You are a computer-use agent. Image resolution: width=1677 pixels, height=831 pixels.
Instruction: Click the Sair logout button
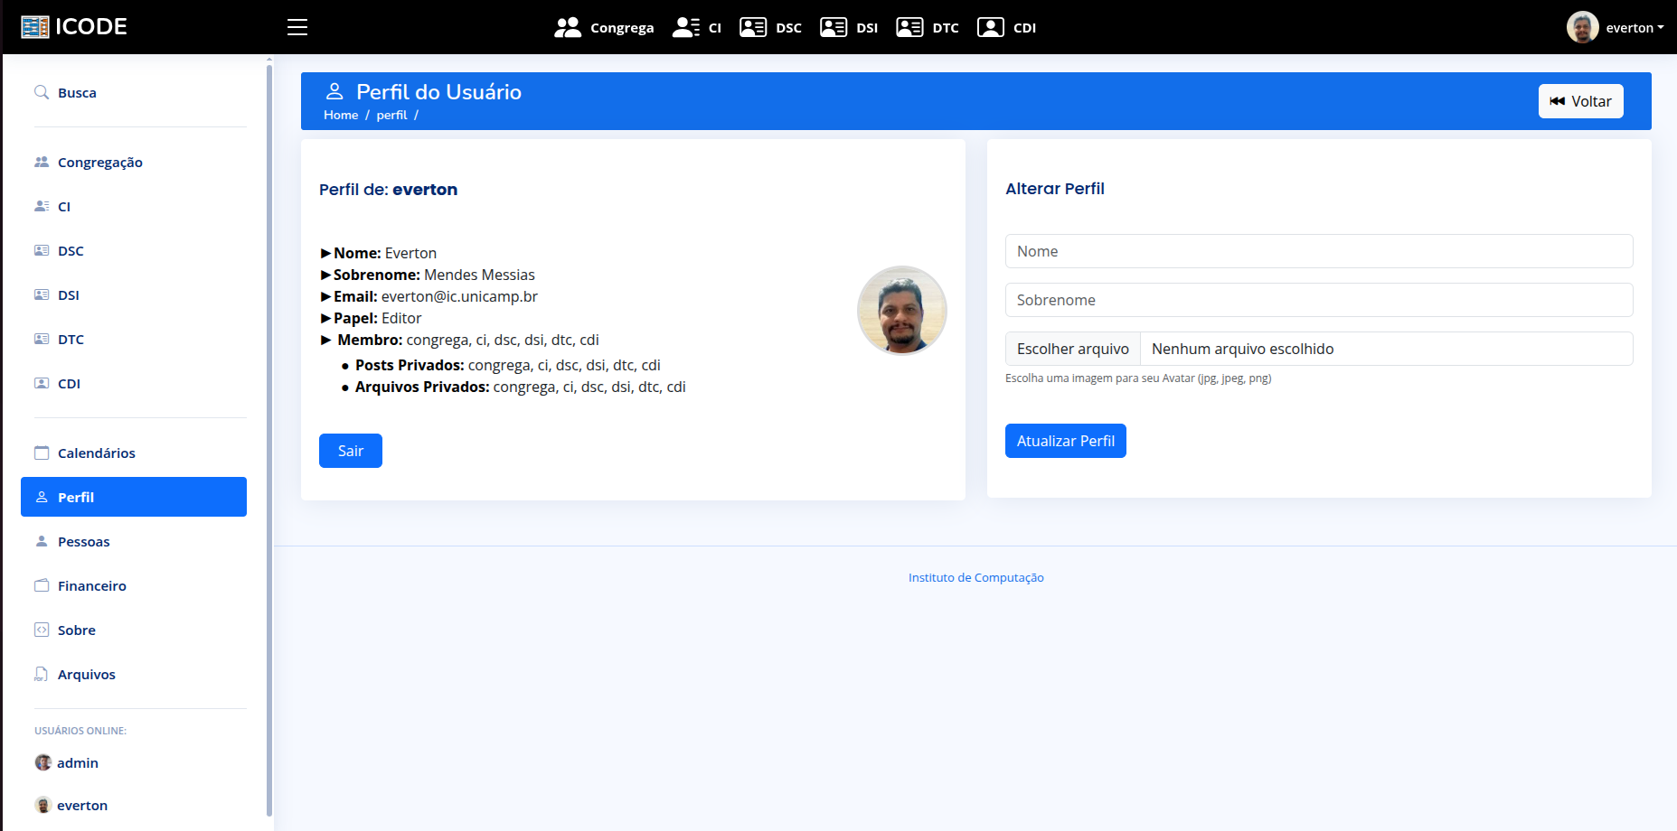click(351, 451)
